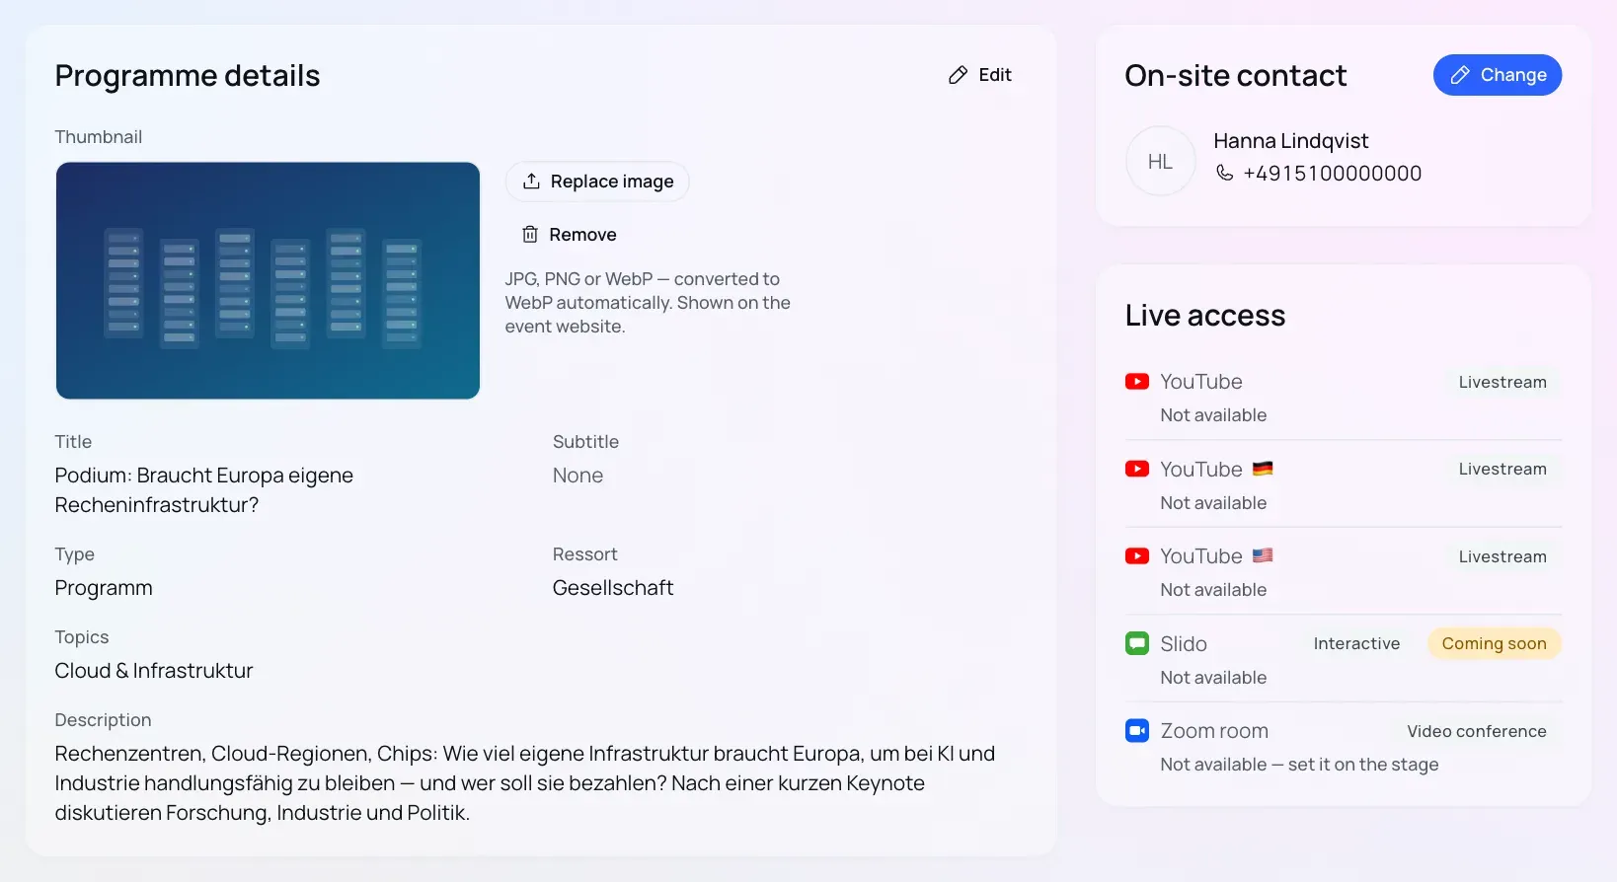Click the description paragraph starting Rechenzentren
Image resolution: width=1617 pixels, height=882 pixels.
(x=525, y=783)
